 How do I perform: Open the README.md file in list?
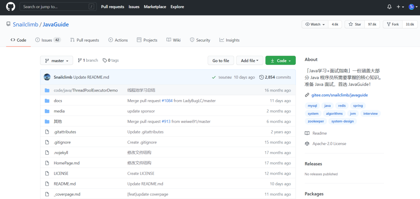tap(65, 184)
